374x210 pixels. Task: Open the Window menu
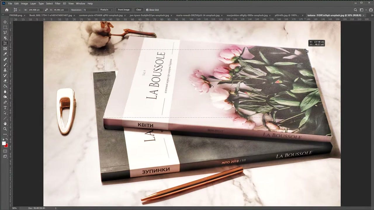tap(80, 3)
